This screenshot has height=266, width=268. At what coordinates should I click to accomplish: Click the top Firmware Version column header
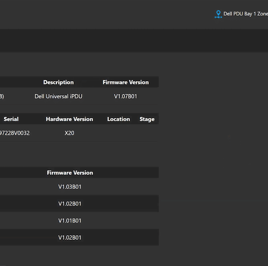tap(126, 82)
